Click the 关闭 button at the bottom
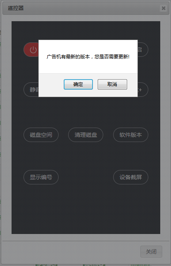This screenshot has width=171, height=266. [151, 252]
